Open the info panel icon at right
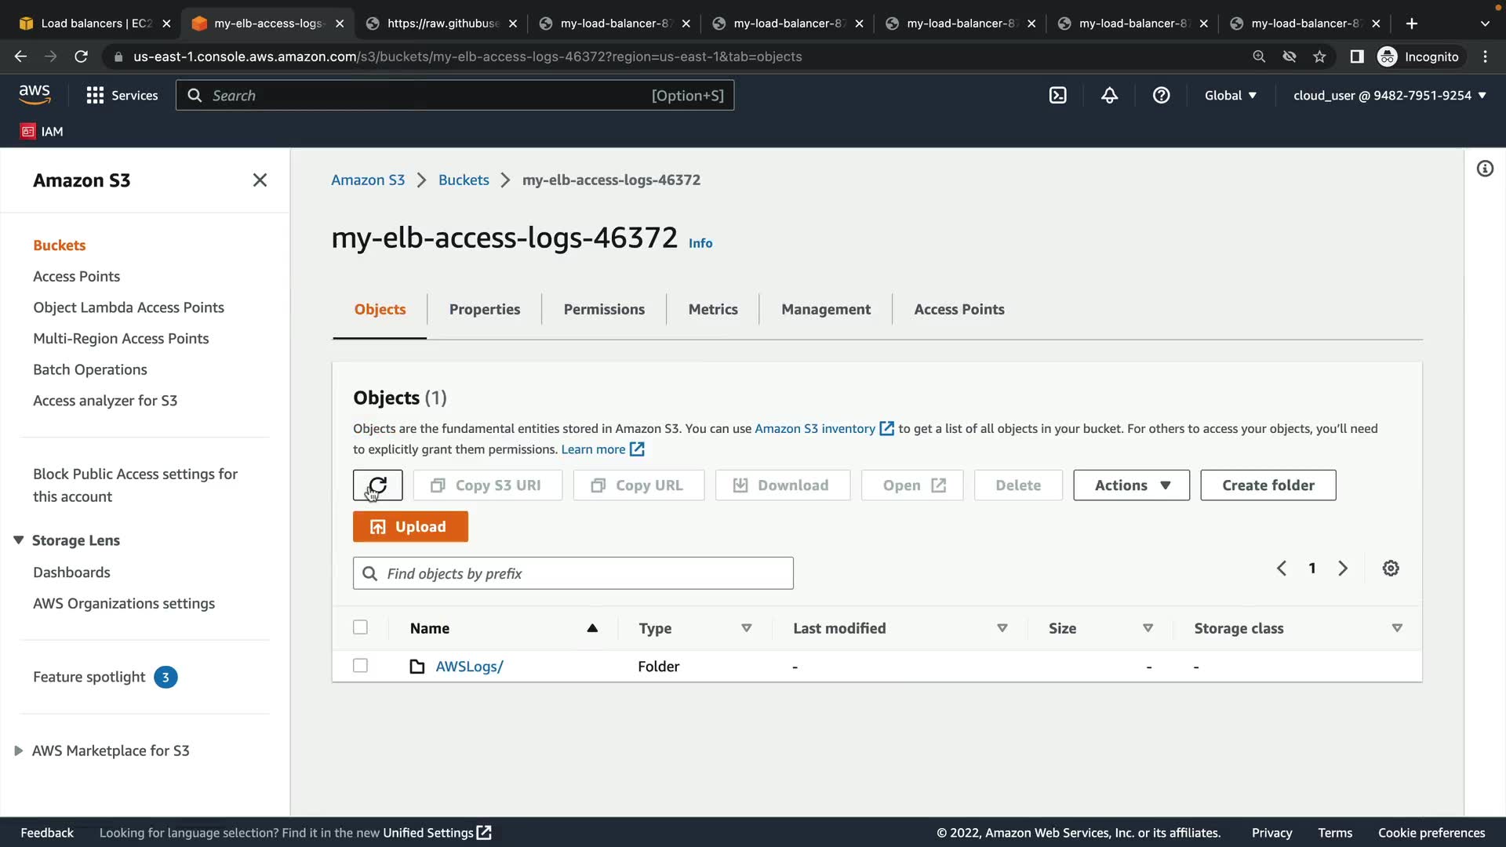Screen dimensions: 1506x847 [x=1484, y=169]
